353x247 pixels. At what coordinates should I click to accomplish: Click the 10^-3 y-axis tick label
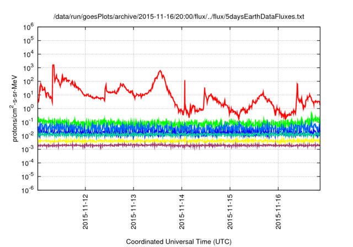28,149
